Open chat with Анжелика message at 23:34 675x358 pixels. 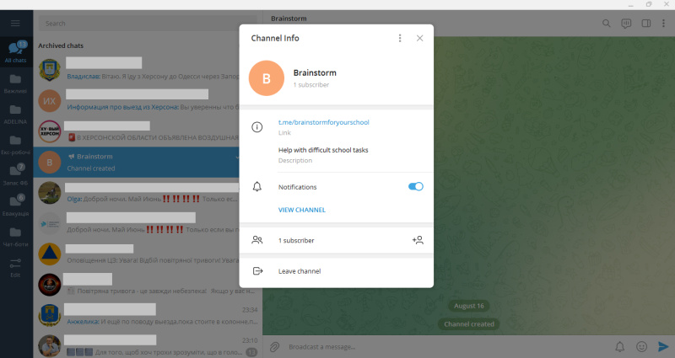pos(146,315)
